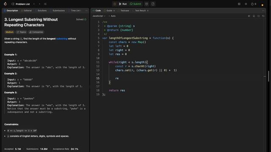
Task: Click the LeetCode logo icon
Action: [6, 4]
